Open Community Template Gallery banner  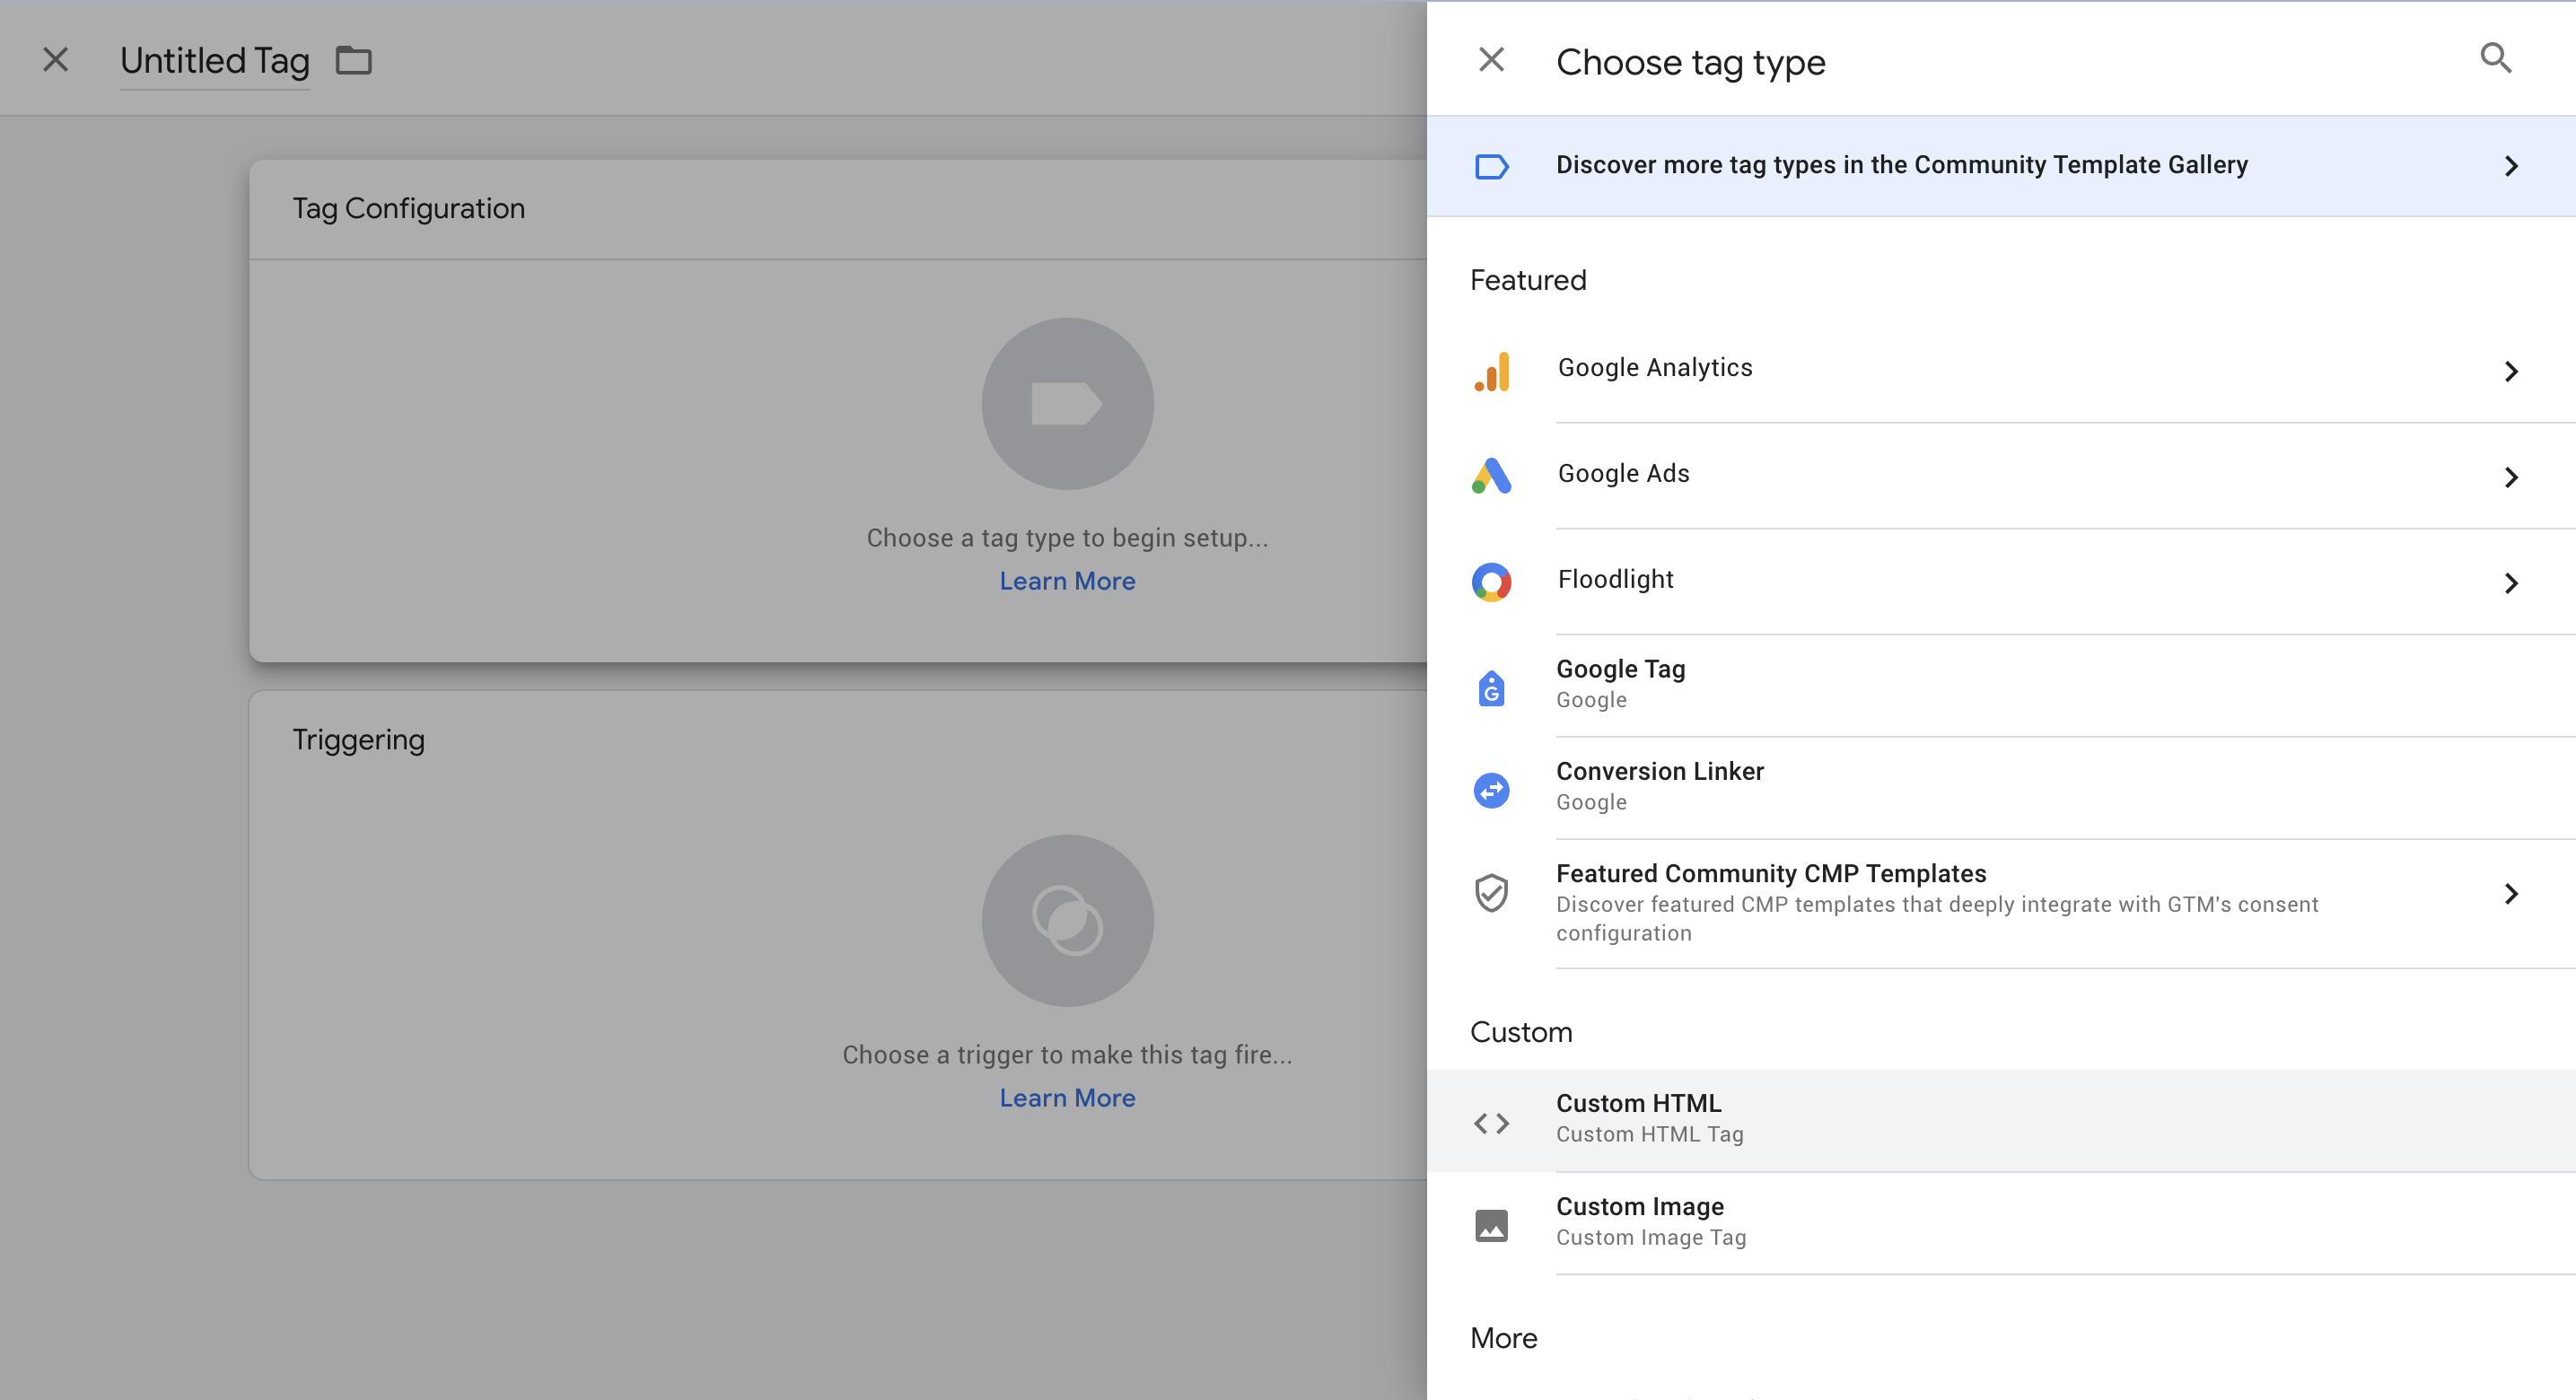[1900, 165]
